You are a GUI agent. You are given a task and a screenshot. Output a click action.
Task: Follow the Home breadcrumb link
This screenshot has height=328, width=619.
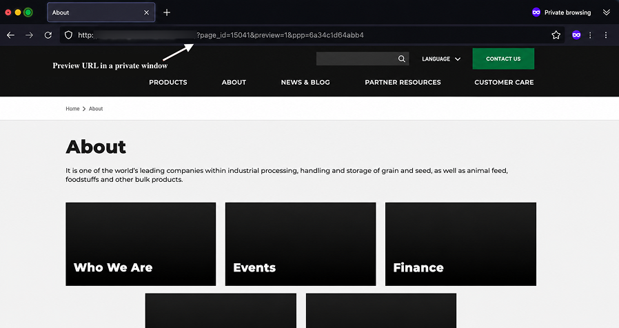tap(72, 109)
